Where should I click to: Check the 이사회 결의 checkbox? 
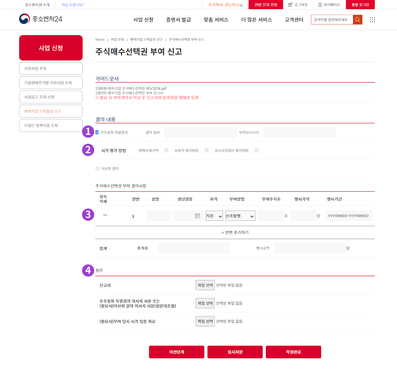[x=97, y=168]
